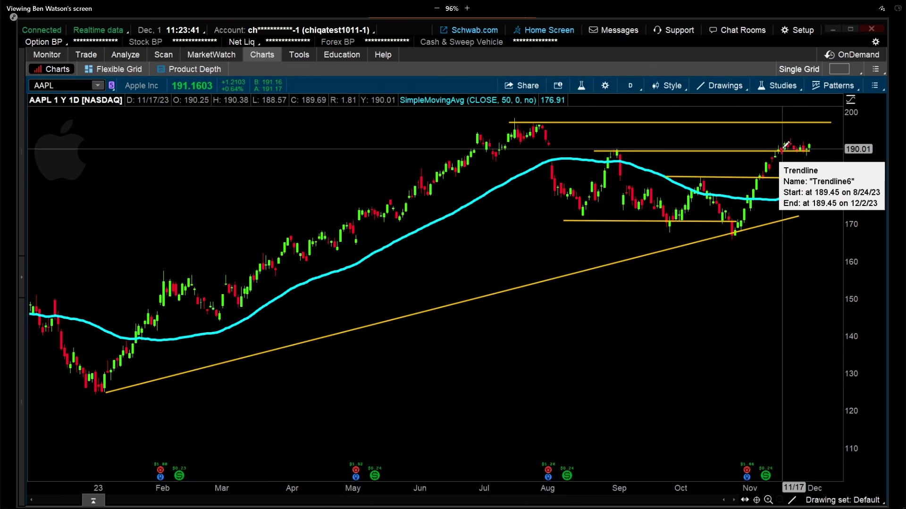
Task: Click the flask quick study icon
Action: click(581, 85)
